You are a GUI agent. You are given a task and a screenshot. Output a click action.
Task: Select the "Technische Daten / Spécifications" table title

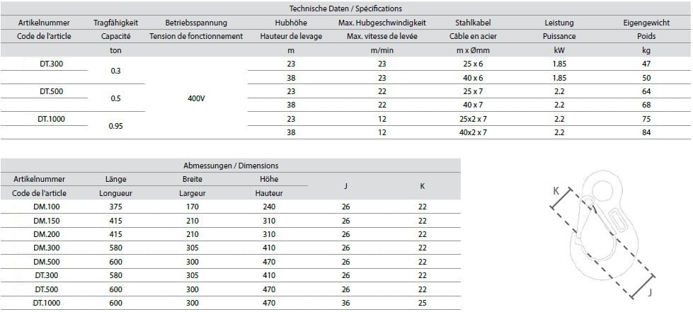[346, 8]
